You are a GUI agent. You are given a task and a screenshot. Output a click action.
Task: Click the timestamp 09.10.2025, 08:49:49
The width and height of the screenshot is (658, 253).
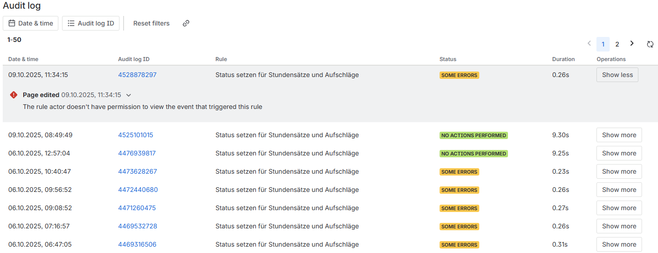click(x=40, y=135)
